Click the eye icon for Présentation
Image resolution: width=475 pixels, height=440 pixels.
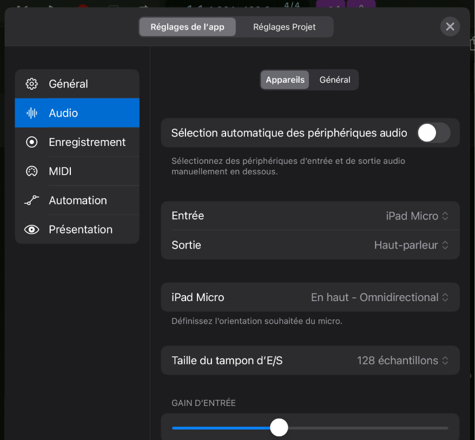point(32,230)
